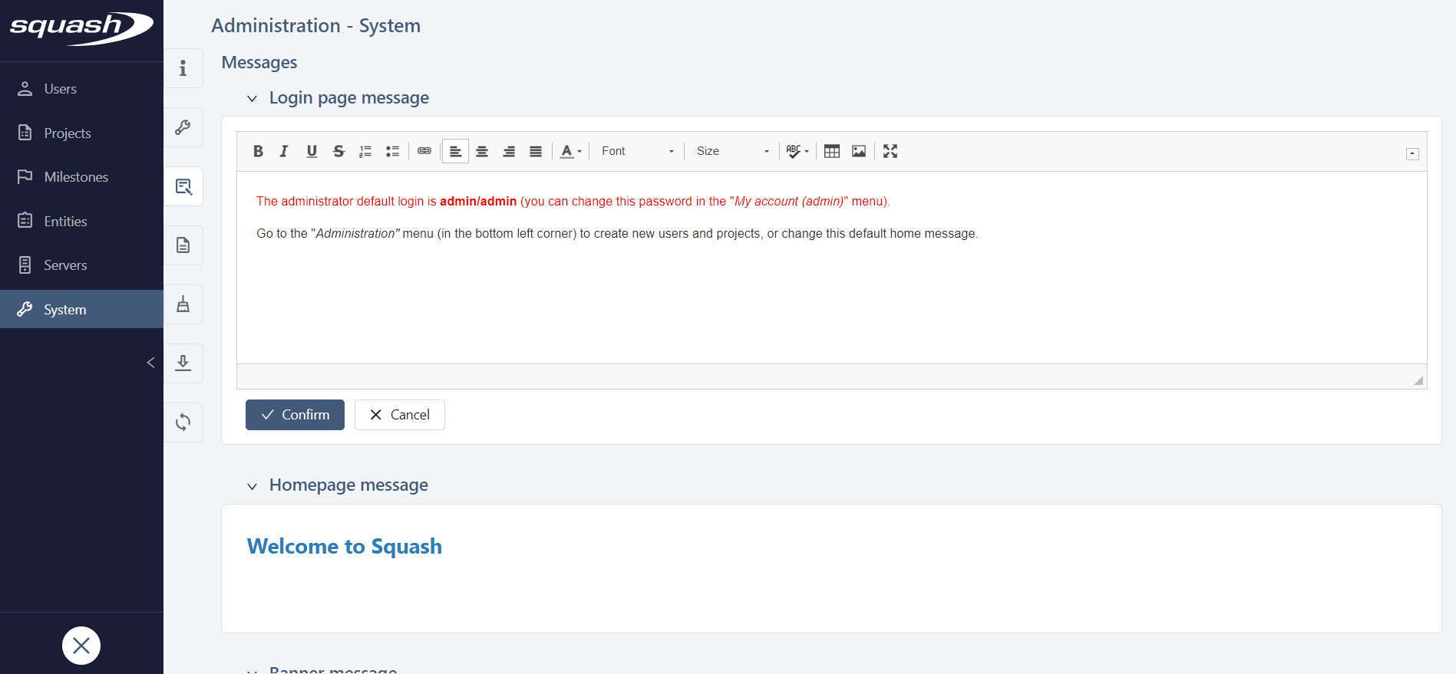Viewport: 1456px width, 674px height.
Task: Insert a numbered list
Action: coord(365,151)
